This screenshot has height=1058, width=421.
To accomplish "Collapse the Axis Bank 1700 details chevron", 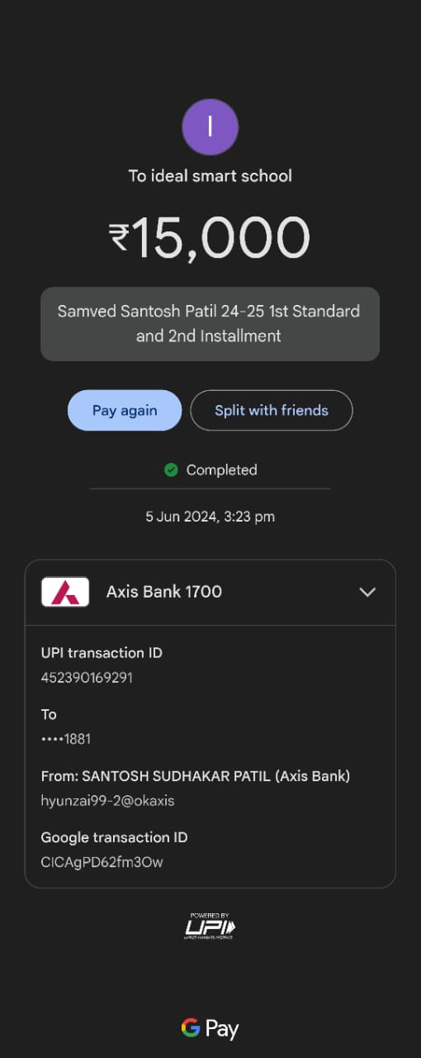I will click(367, 592).
